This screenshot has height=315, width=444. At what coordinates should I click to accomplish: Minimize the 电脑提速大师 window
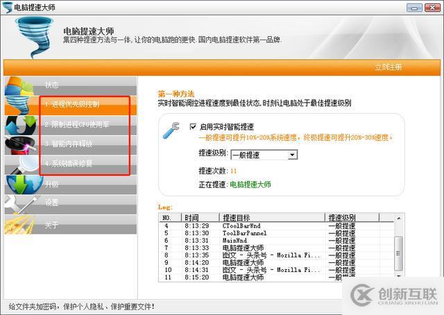coord(414,8)
